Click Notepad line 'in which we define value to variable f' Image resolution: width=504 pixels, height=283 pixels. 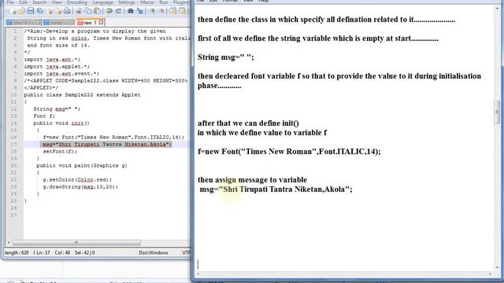[262, 133]
